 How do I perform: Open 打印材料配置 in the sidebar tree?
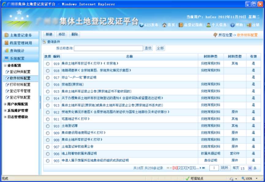20,84
